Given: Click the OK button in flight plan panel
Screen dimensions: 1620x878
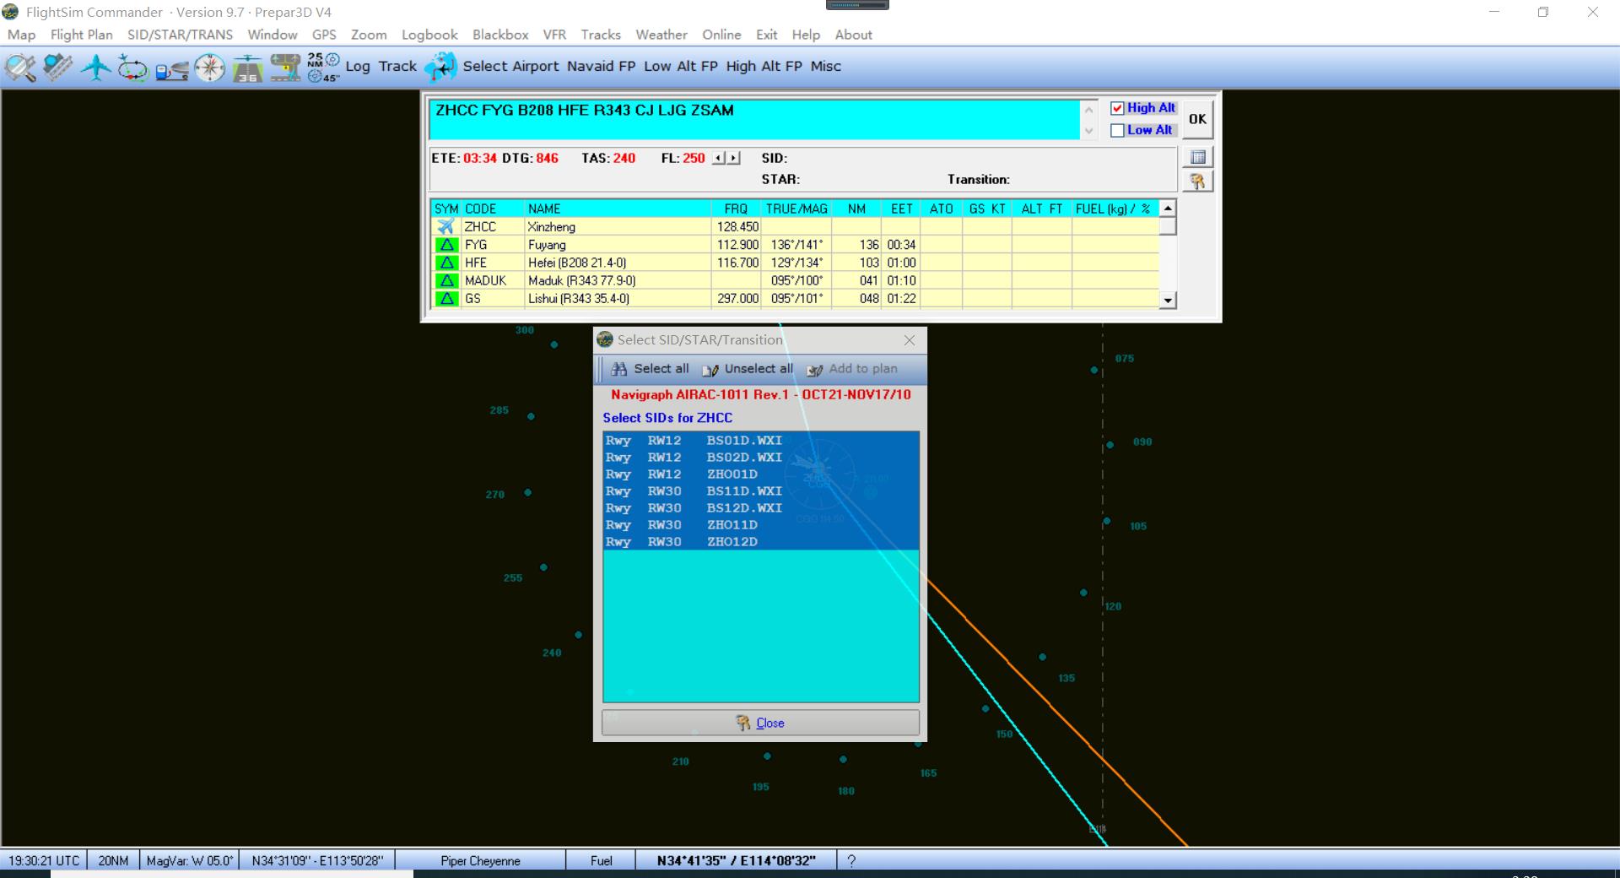Looking at the screenshot, I should pos(1197,119).
